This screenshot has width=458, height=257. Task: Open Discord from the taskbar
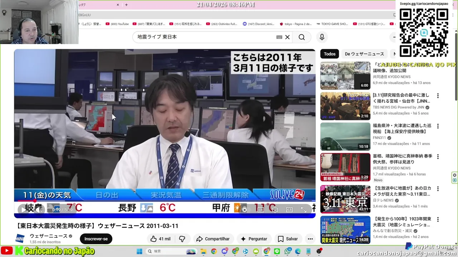pos(225,251)
